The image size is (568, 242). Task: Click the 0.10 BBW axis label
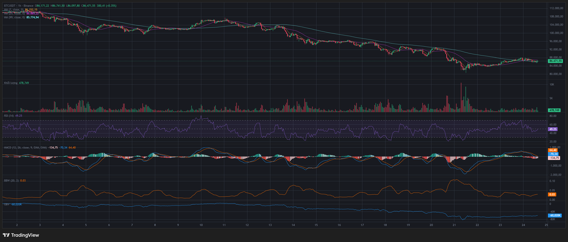[552, 181]
